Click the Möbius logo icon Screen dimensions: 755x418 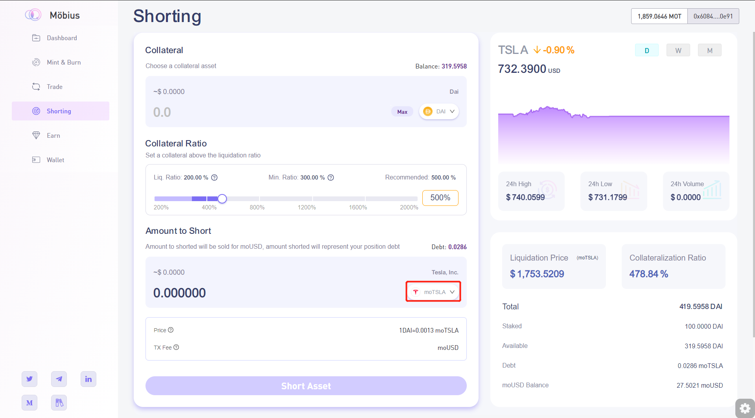pos(33,15)
